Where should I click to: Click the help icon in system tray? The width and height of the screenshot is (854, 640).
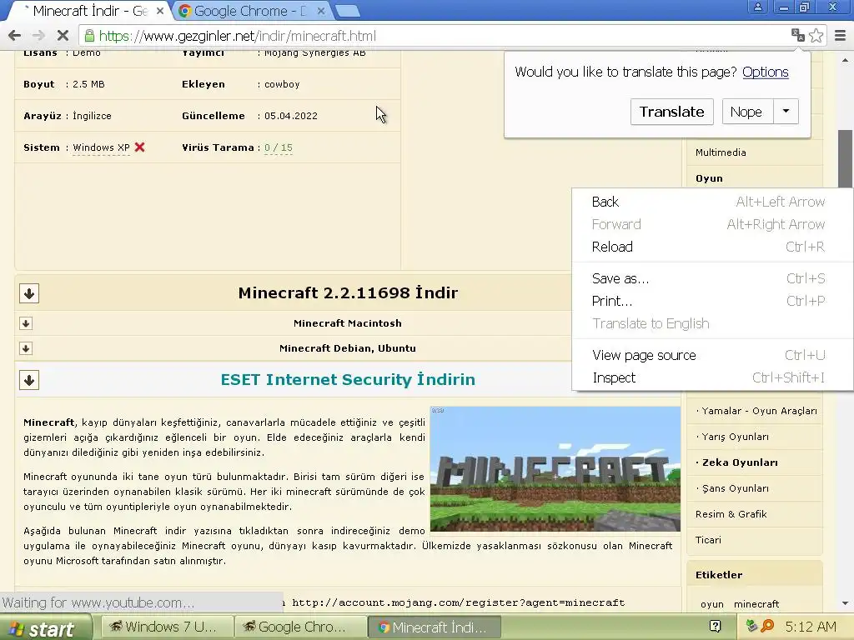coord(715,626)
